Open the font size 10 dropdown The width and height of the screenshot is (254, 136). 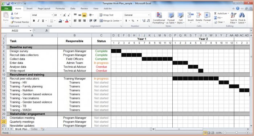(x=61, y=15)
